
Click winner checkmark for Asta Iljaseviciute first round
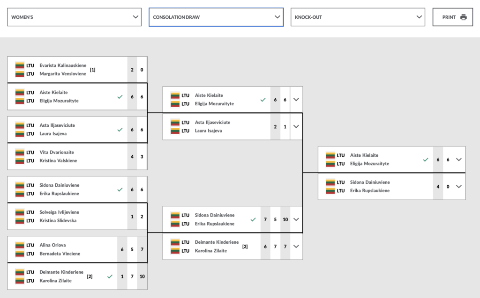(120, 130)
